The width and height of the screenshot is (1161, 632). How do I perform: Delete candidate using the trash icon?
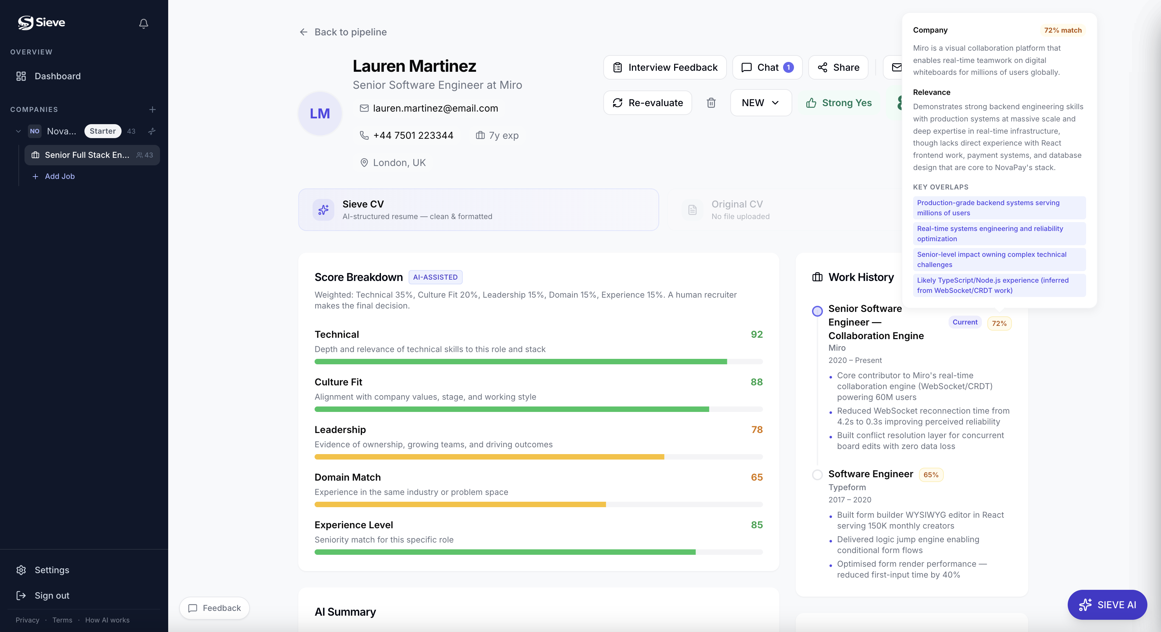click(x=711, y=103)
